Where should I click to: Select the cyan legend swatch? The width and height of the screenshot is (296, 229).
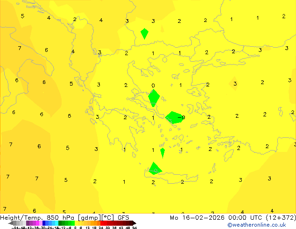(x=56, y=223)
